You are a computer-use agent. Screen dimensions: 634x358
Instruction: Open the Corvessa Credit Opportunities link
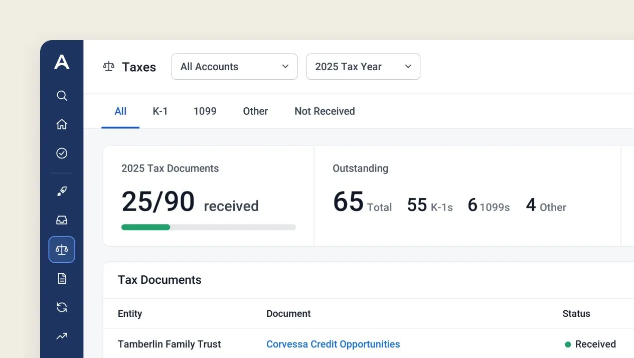click(333, 344)
